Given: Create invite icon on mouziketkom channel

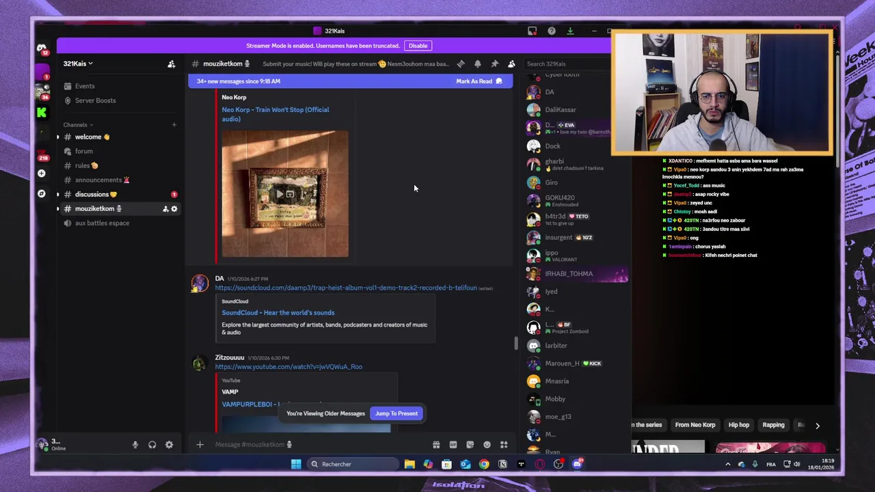Looking at the screenshot, I should (x=165, y=209).
